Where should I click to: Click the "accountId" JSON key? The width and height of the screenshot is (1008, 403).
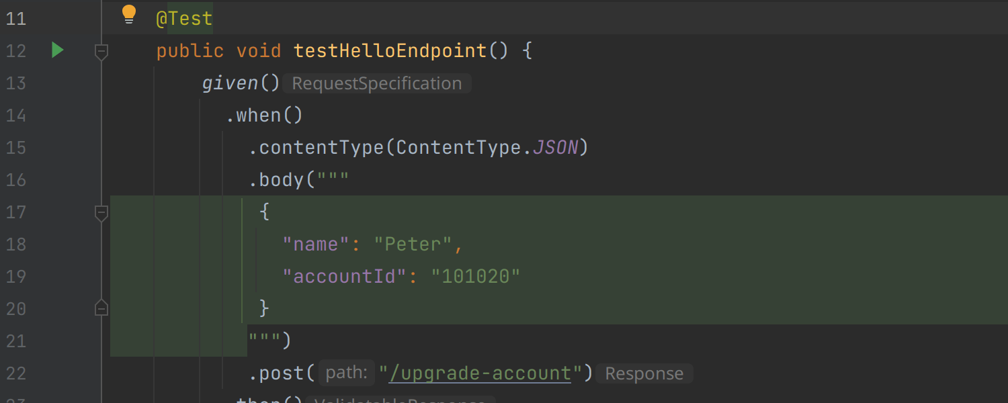tap(345, 277)
